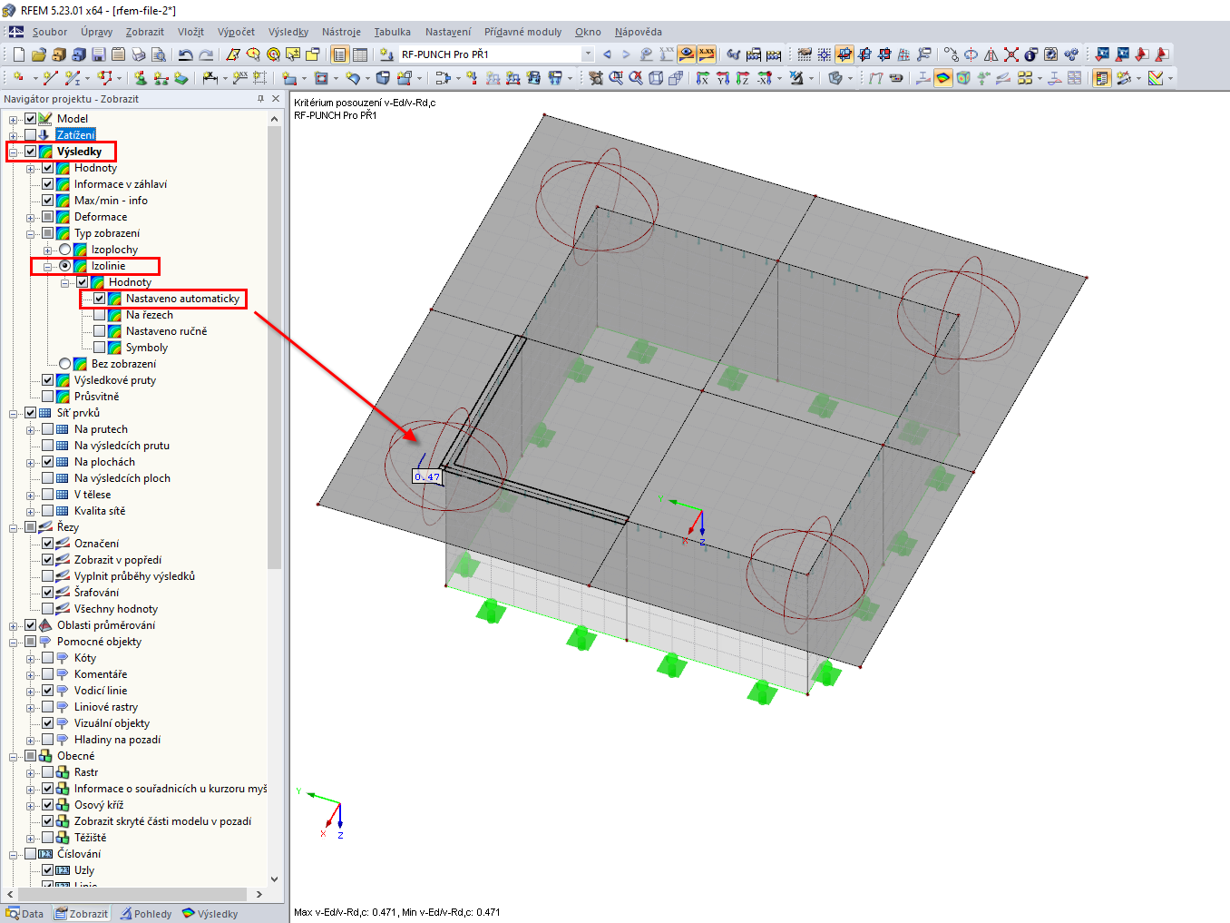Screen dimensions: 1230x923
Task: Enable the Průsvitně checkbox
Action: point(48,397)
